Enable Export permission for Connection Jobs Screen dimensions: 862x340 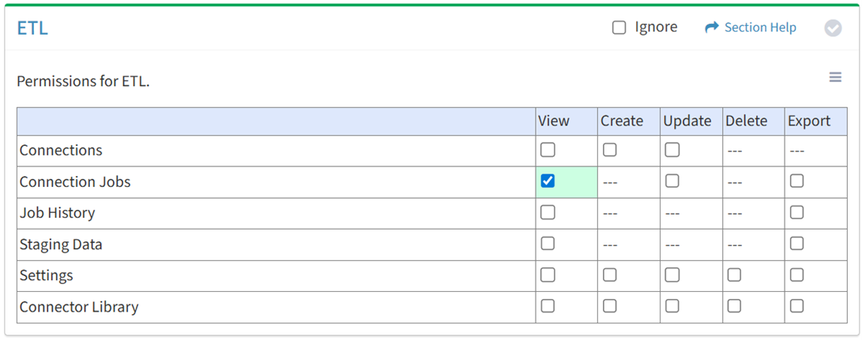[797, 181]
